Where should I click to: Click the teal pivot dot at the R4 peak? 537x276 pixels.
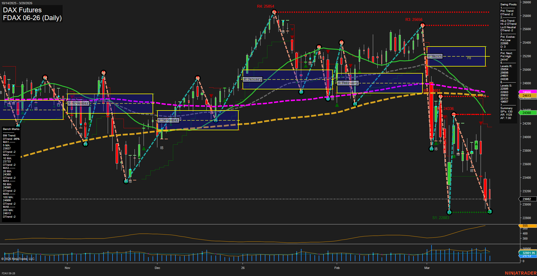coord(274,12)
